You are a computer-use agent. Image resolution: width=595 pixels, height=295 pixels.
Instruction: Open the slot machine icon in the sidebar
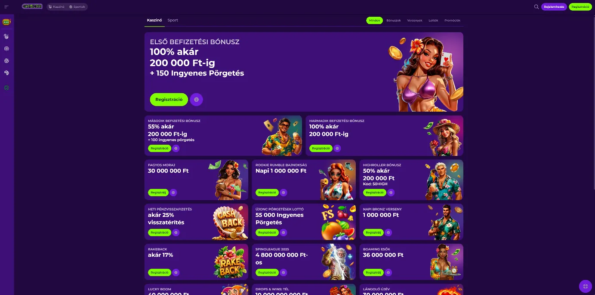(6, 21)
